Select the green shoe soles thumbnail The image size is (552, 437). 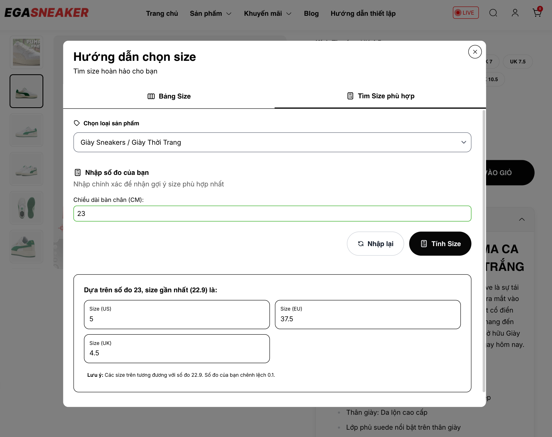click(x=26, y=208)
